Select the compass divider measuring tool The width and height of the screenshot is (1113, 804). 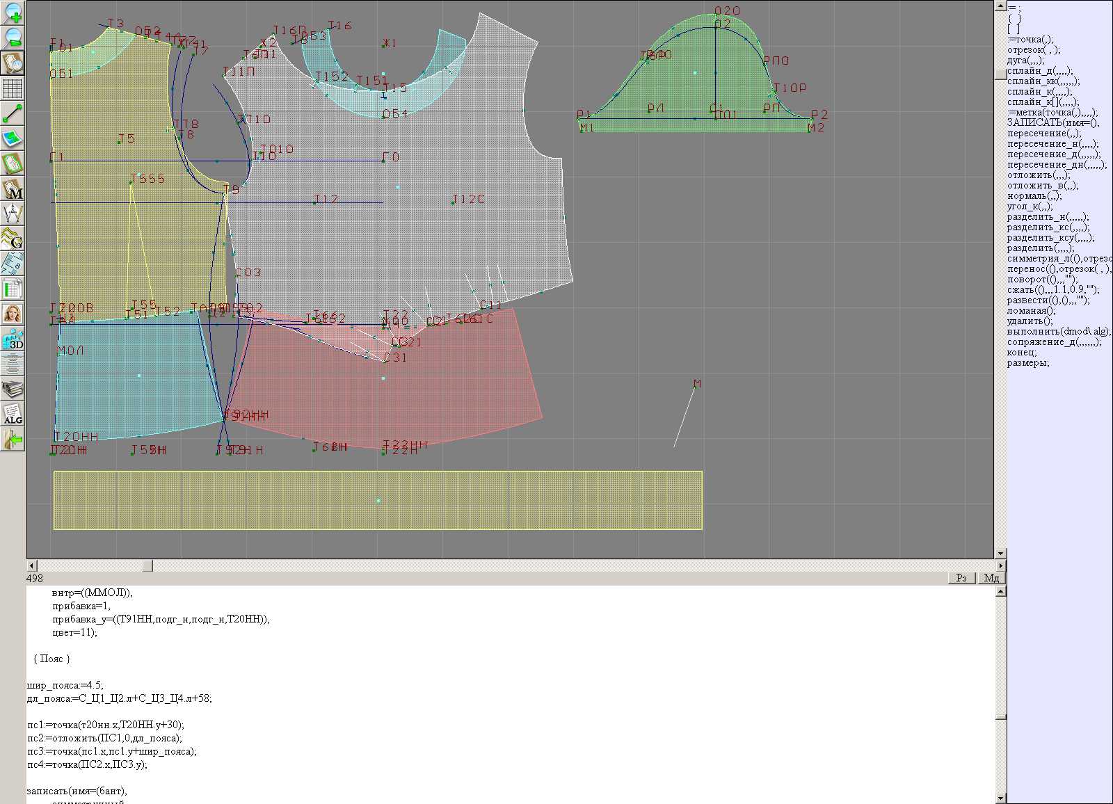tap(13, 214)
